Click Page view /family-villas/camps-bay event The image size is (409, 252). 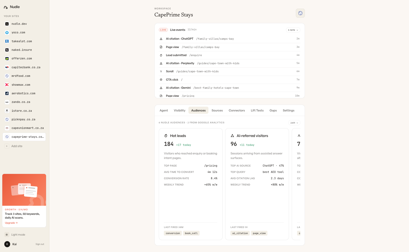click(229, 47)
